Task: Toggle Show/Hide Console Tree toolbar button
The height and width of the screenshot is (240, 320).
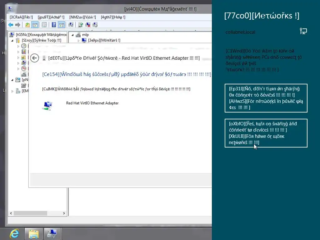Action: tap(35, 25)
